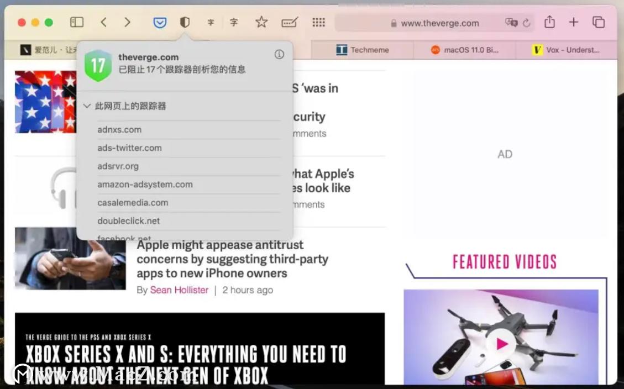Click the star bookmark icon
624x389 pixels.
click(x=261, y=22)
